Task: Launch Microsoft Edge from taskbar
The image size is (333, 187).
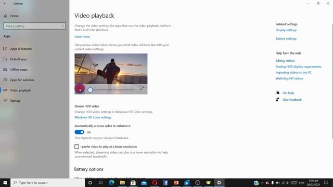Action: [111, 182]
